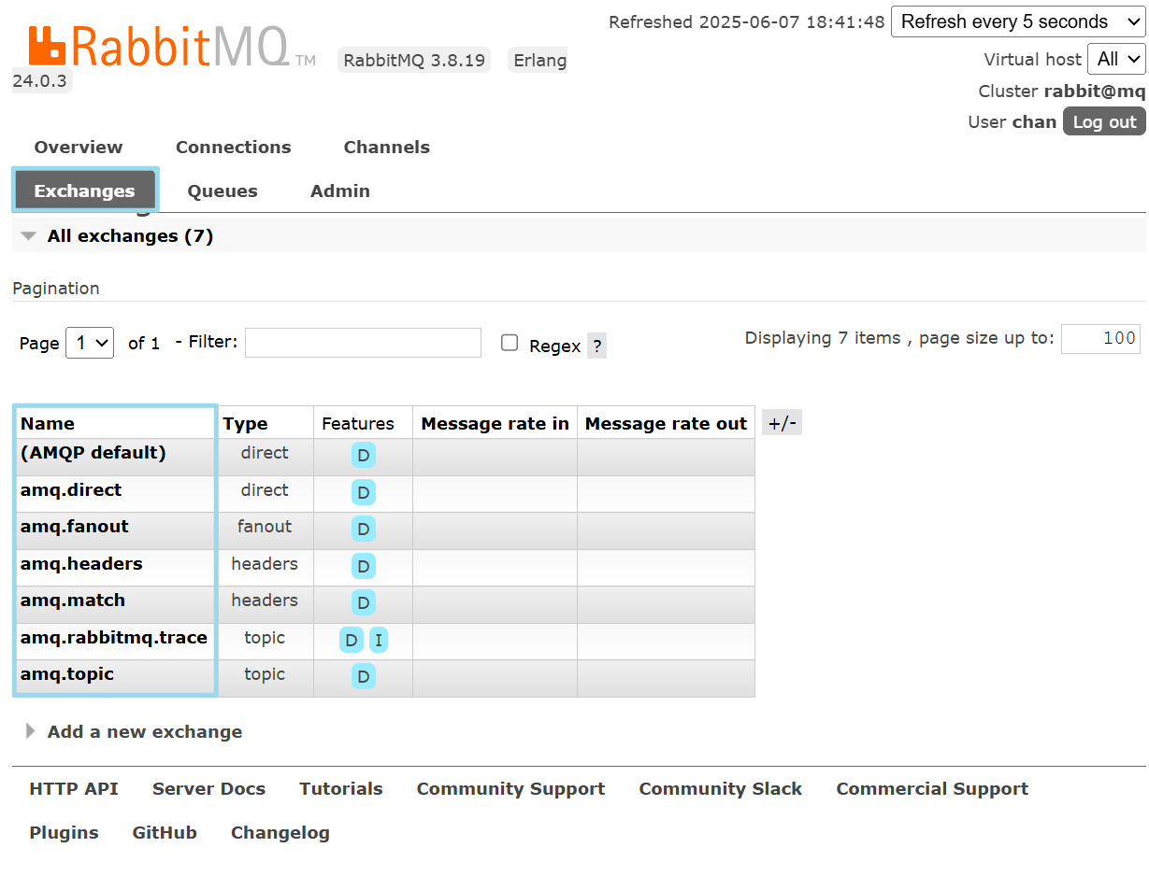The width and height of the screenshot is (1149, 876).
Task: Click the exchange Filter text field
Action: coord(363,343)
